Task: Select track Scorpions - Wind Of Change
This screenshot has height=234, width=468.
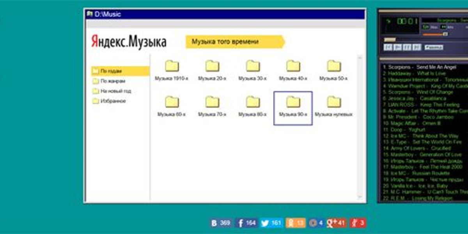Action: [418, 92]
